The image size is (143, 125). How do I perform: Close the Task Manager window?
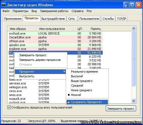[139, 5]
